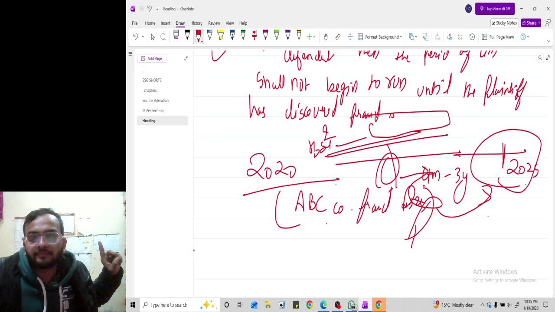Open Quick Access Toolbar customize arrow

157,9
